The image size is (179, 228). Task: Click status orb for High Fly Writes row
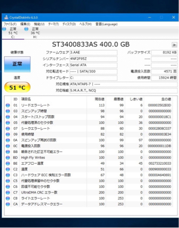(x=8, y=158)
